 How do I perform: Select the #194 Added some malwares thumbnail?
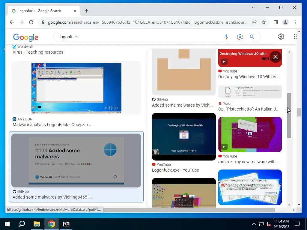tap(76, 161)
